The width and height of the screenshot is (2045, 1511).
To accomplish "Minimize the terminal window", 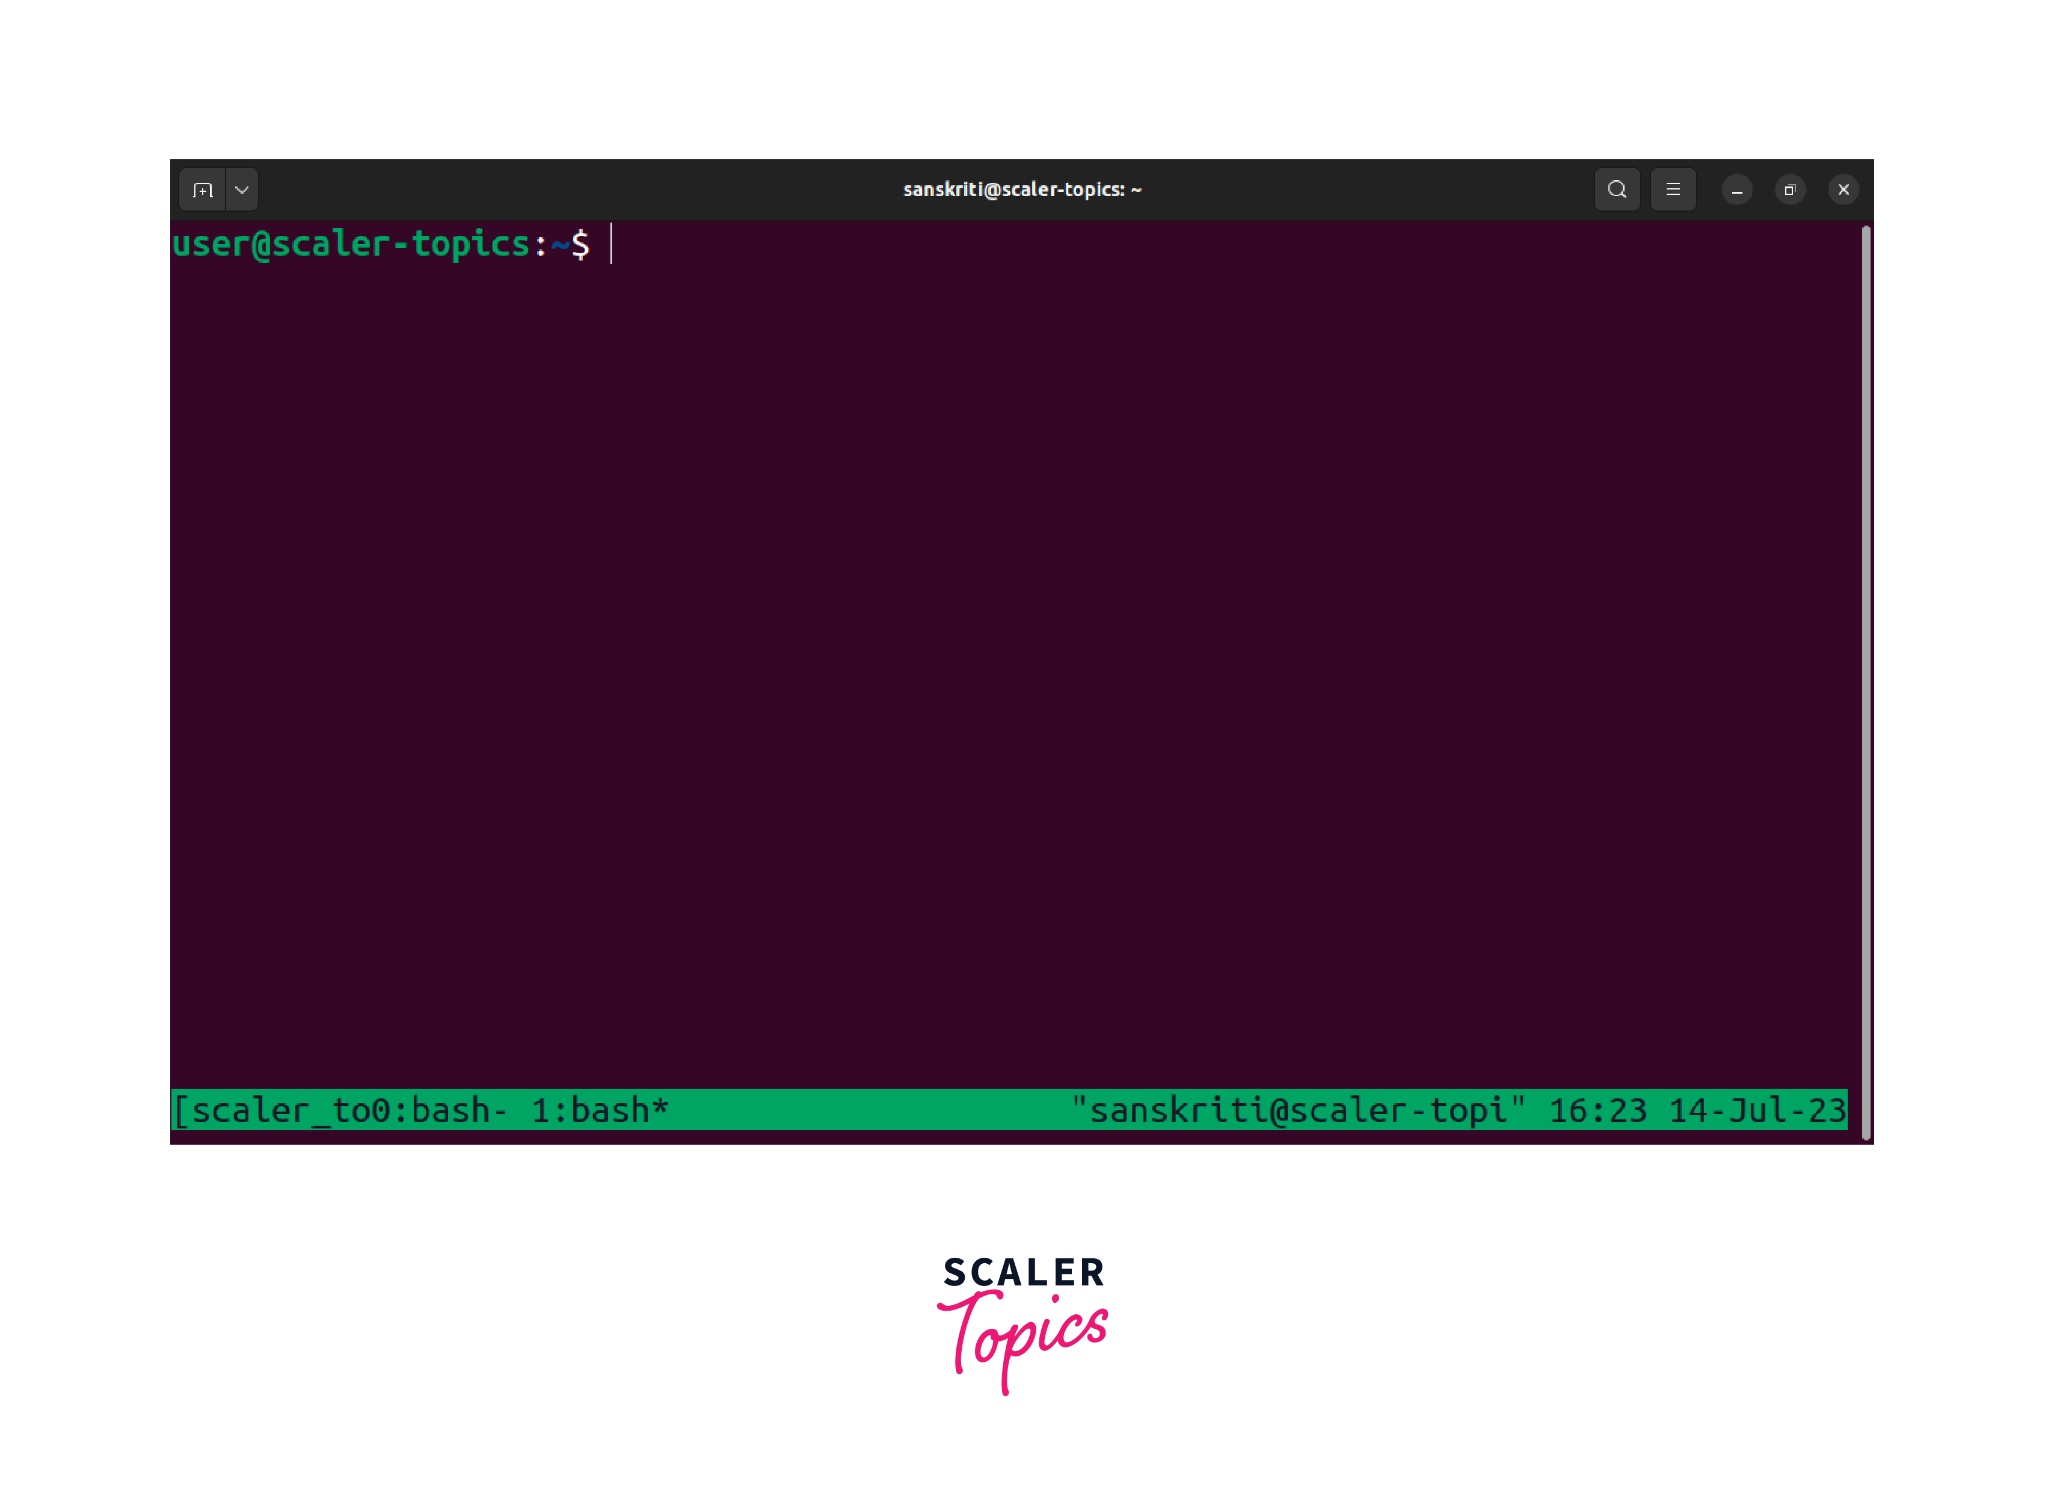I will click(1737, 190).
